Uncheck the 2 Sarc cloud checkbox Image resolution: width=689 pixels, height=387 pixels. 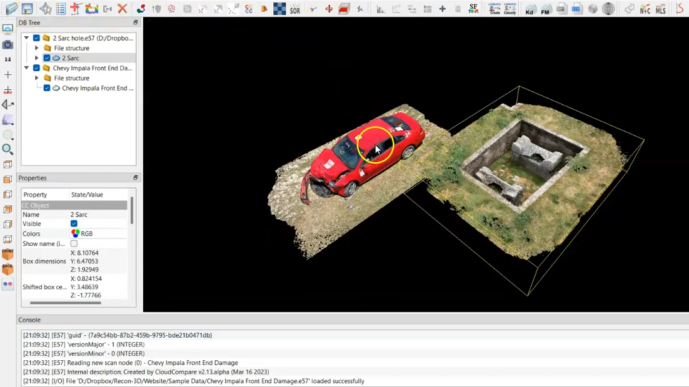[47, 58]
